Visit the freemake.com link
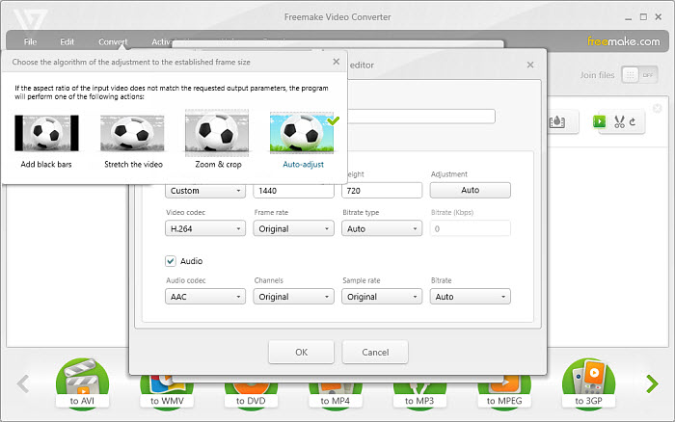 623,41
